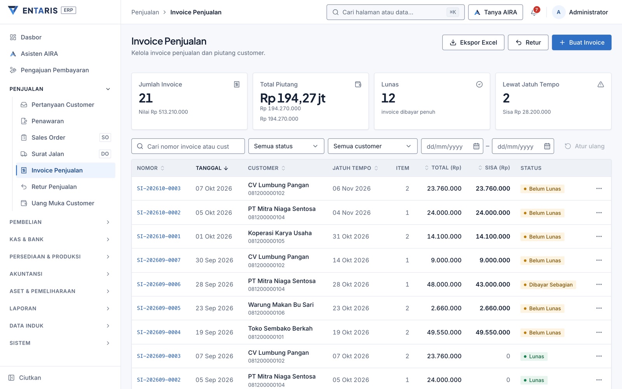Viewport: 622px width, 389px height.
Task: Open Retur Penjualan menu item
Action: [66, 187]
